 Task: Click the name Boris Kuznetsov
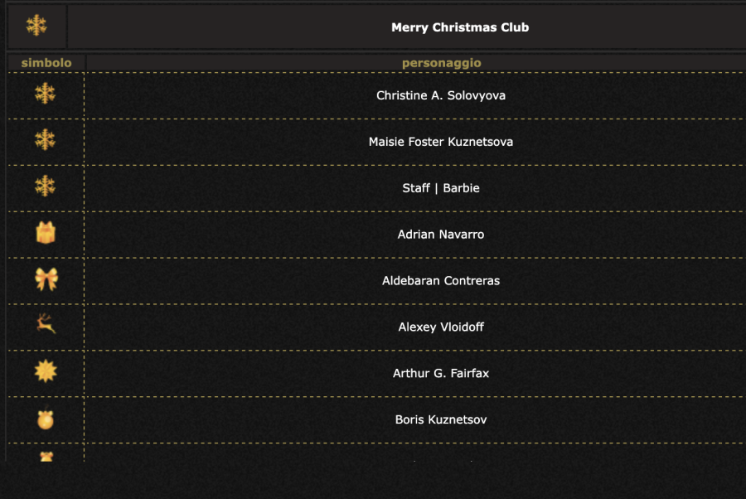pos(441,420)
